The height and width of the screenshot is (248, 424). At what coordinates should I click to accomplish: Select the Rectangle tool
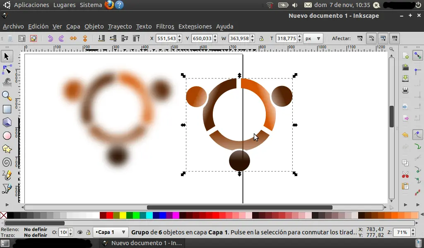pyautogui.click(x=7, y=109)
